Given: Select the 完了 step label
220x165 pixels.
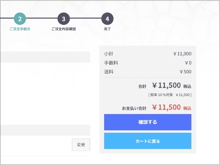Looking at the screenshot, I should click(107, 29).
